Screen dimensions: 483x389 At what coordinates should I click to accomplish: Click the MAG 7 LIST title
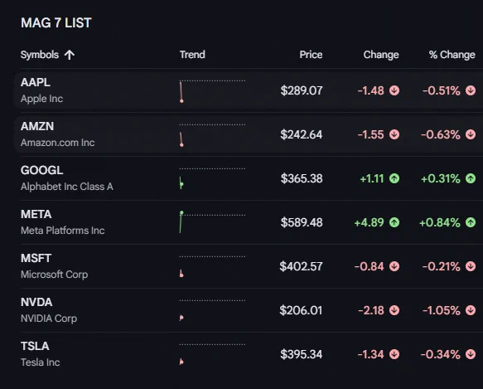click(56, 23)
